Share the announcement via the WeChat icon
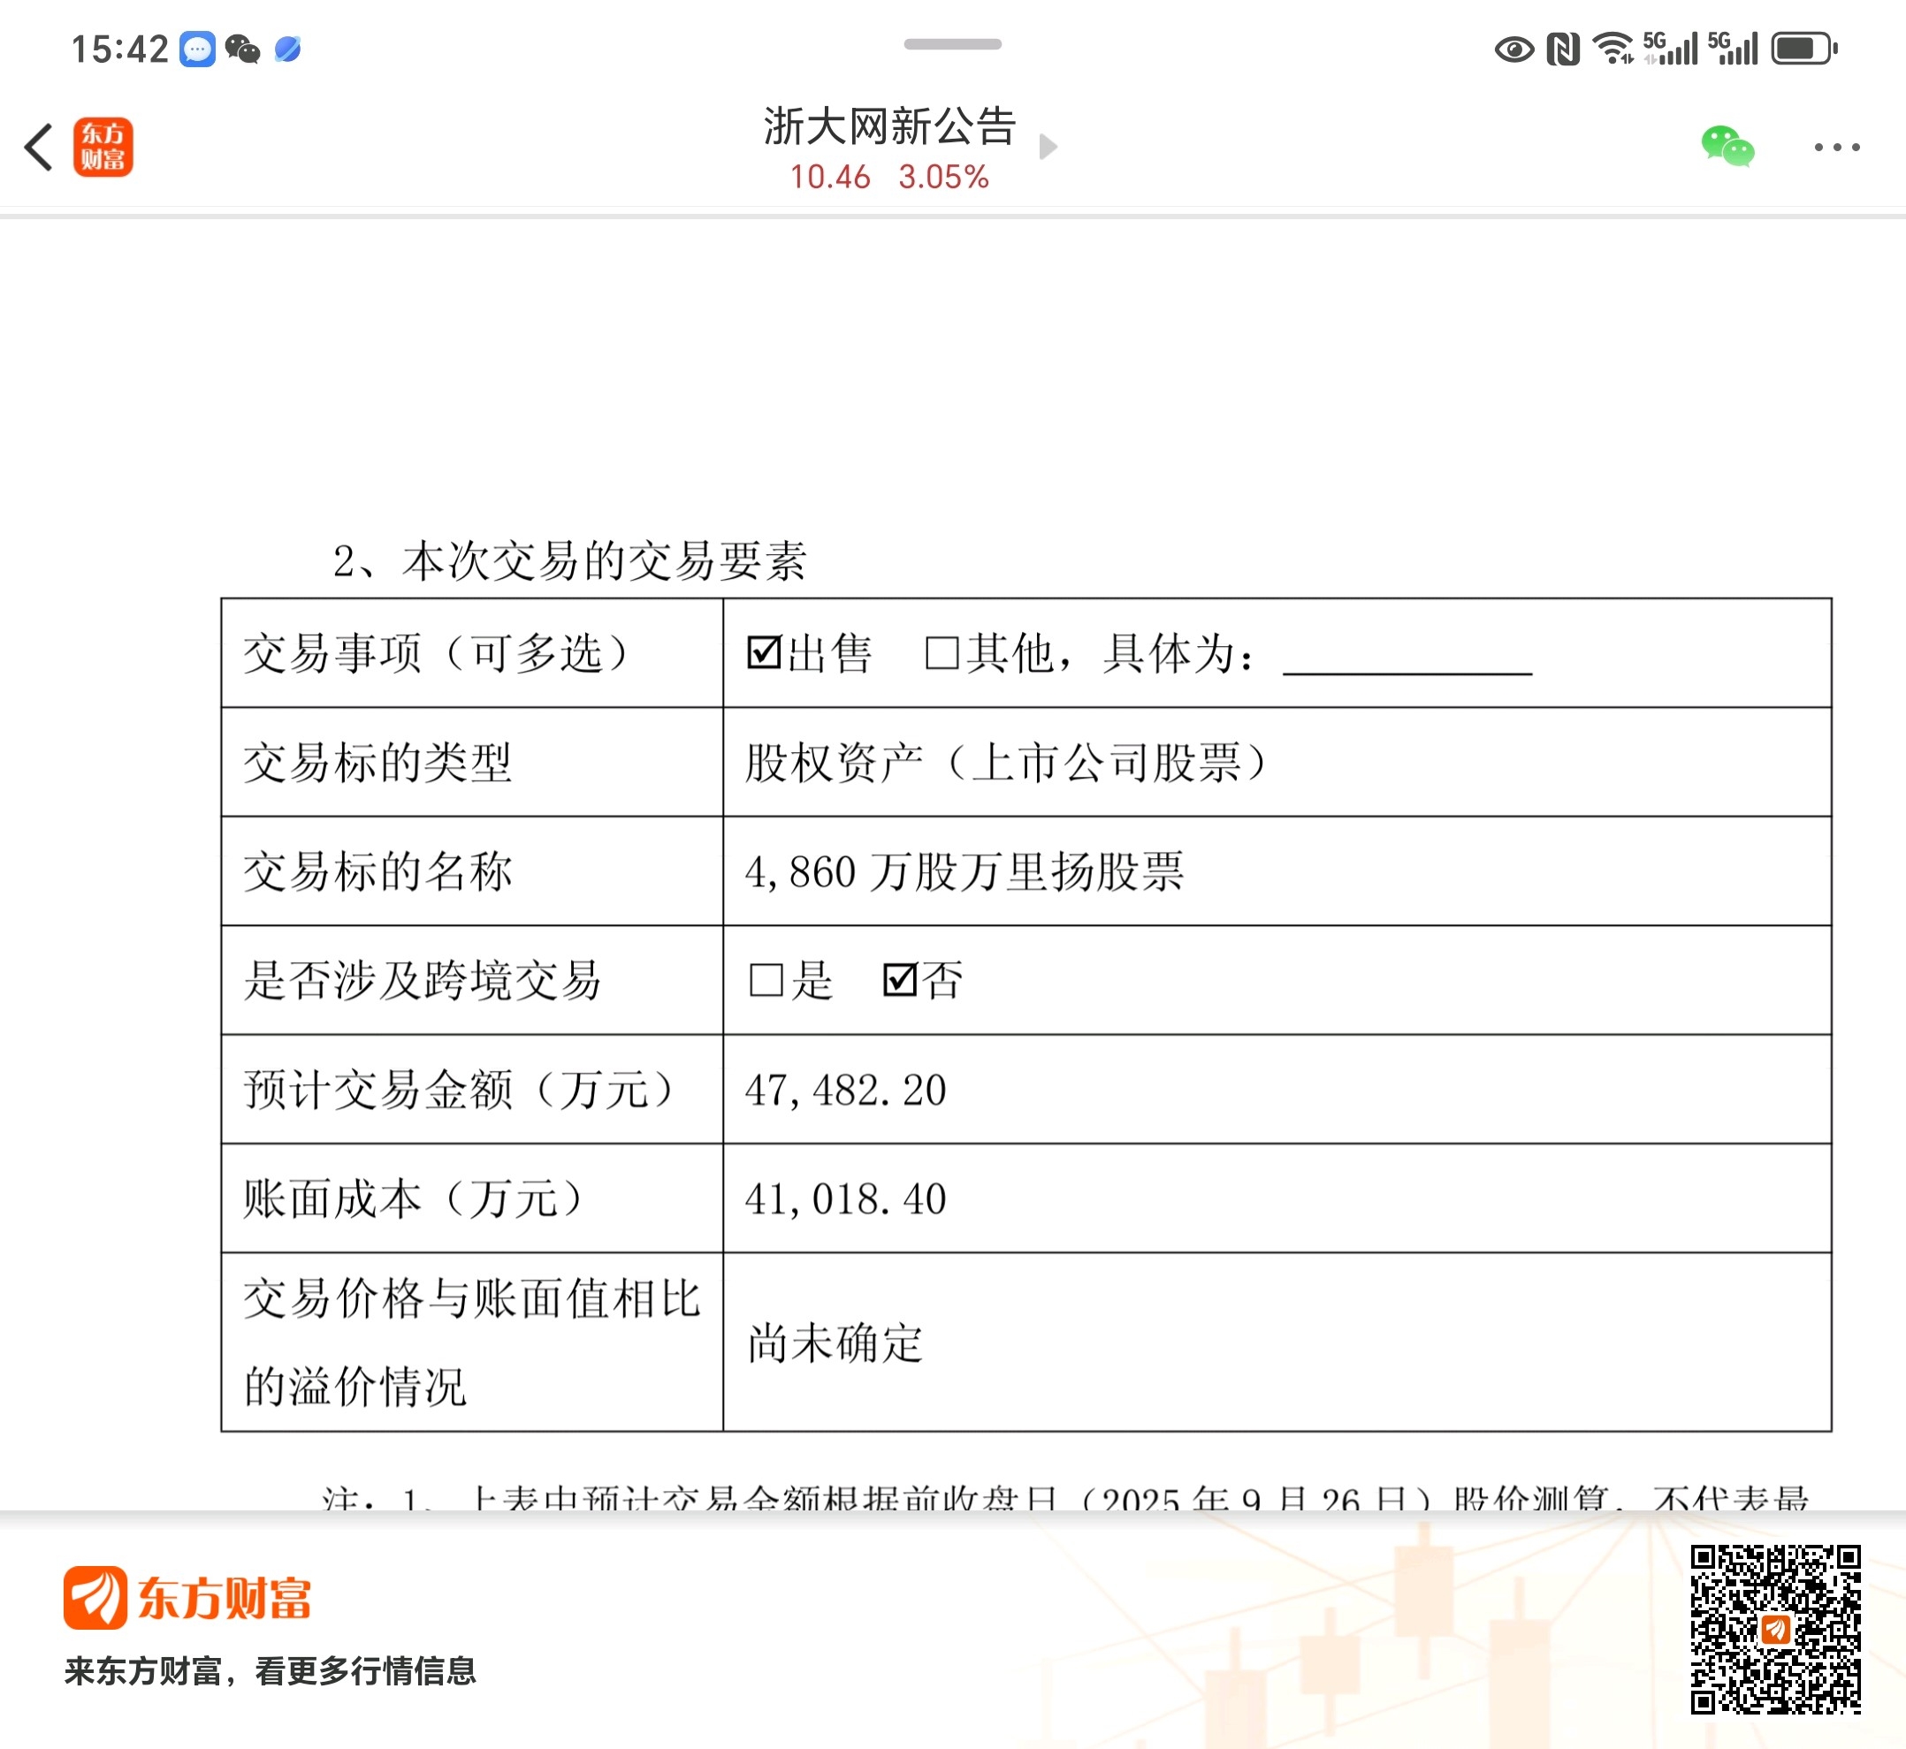 pos(1727,148)
